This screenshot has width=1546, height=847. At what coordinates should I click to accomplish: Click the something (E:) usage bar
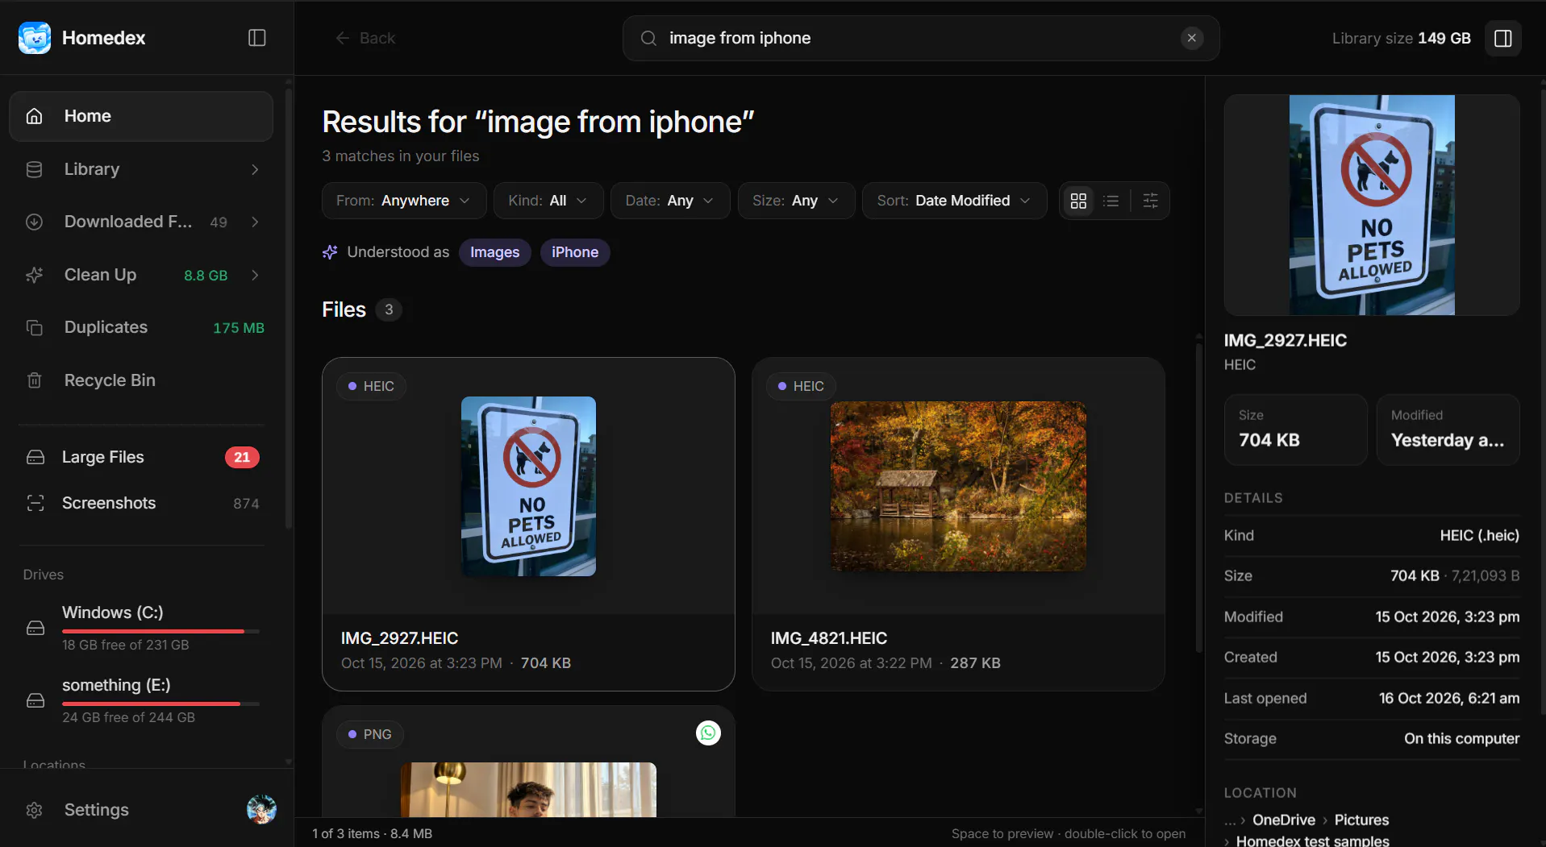click(160, 704)
